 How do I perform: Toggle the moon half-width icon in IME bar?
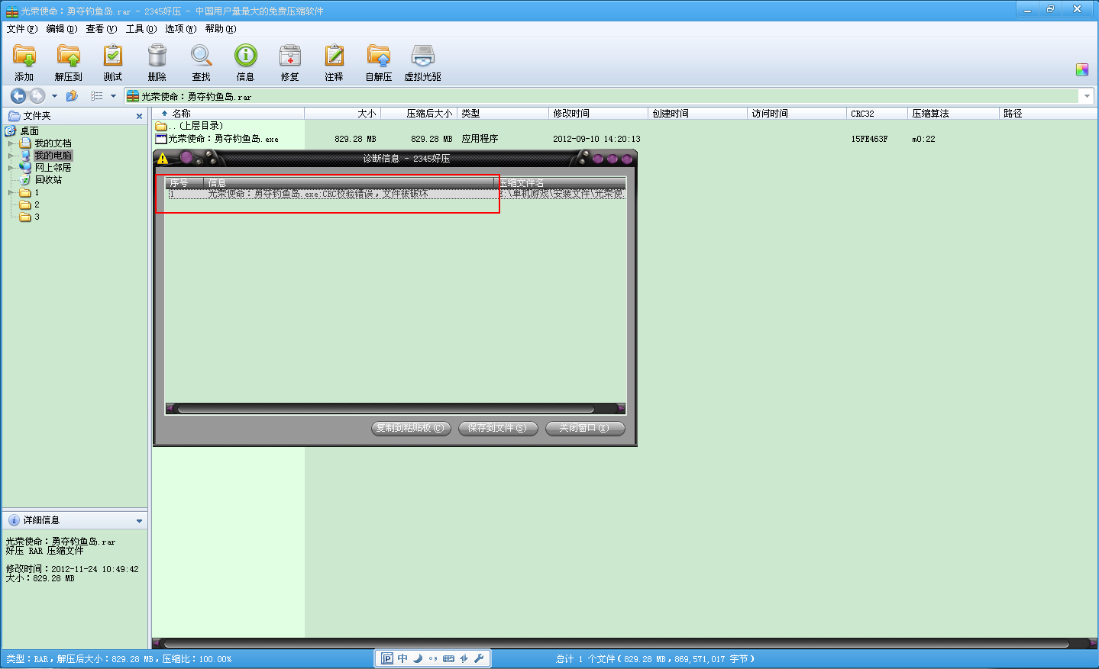point(418,658)
